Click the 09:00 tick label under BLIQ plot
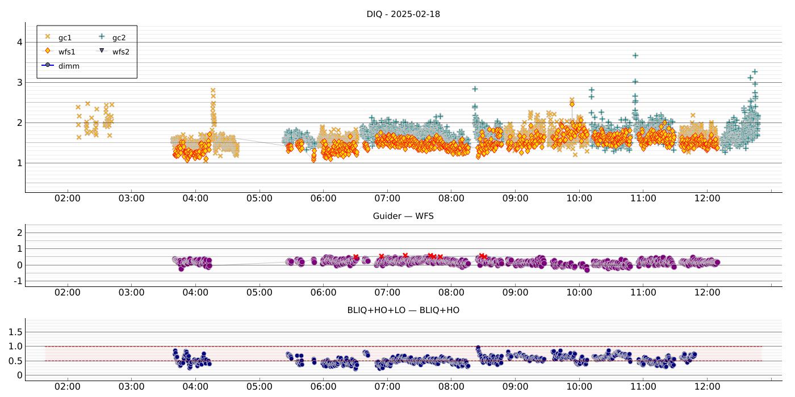 tap(515, 387)
